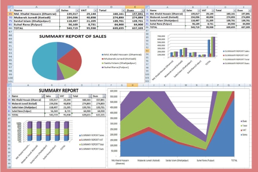Image resolution: width=258 pixels, height=172 pixels.
Task: Click the 'SUMMARY REPORT OF SALES' chart title
Action: pos(73,36)
